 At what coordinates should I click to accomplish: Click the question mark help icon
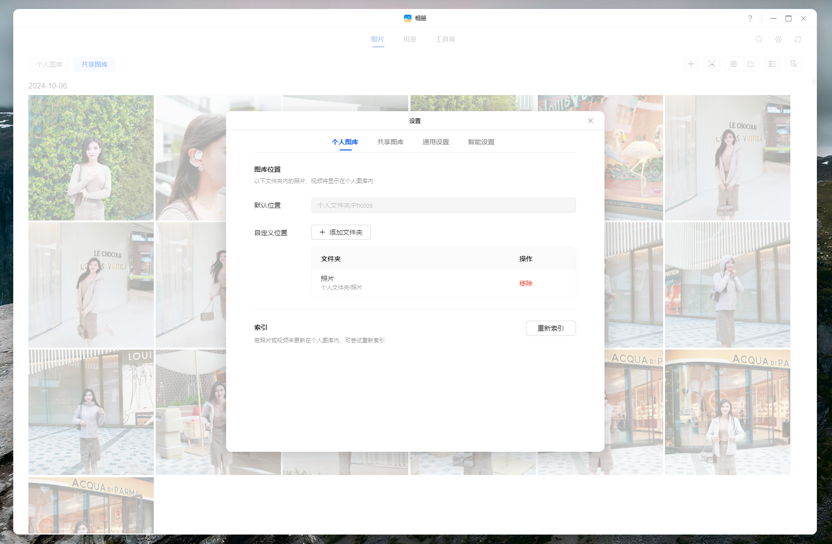[750, 18]
